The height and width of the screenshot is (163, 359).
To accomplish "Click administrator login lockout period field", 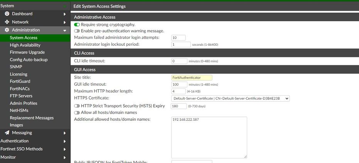I will (x=181, y=45).
